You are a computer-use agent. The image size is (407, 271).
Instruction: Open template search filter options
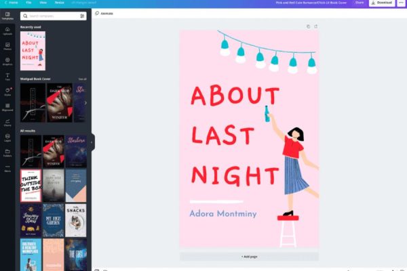pyautogui.click(x=82, y=16)
